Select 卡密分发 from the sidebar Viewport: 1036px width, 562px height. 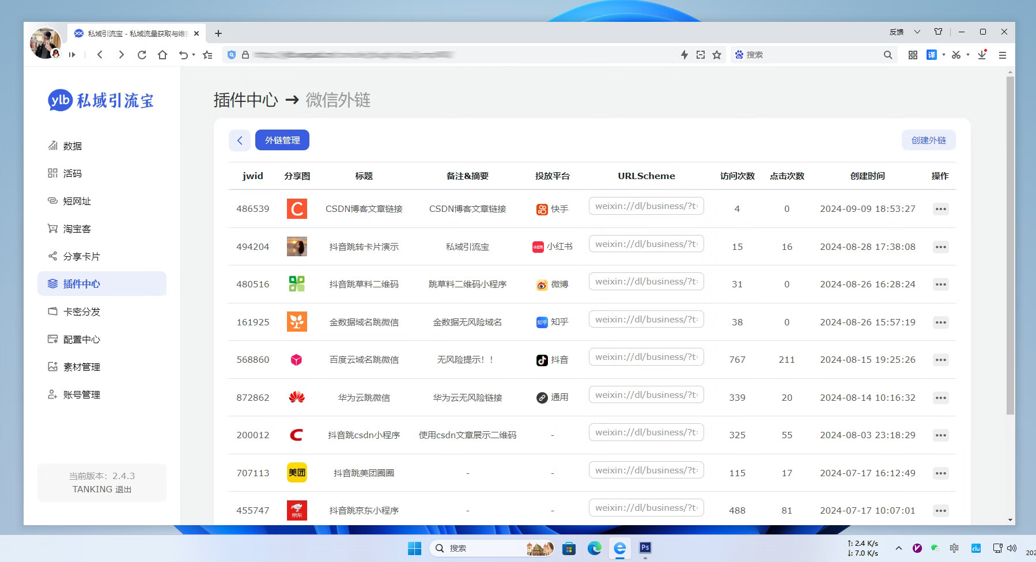click(x=81, y=312)
